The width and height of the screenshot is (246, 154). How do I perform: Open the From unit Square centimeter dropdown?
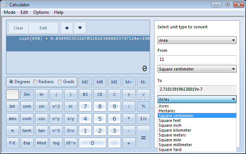pos(197,69)
